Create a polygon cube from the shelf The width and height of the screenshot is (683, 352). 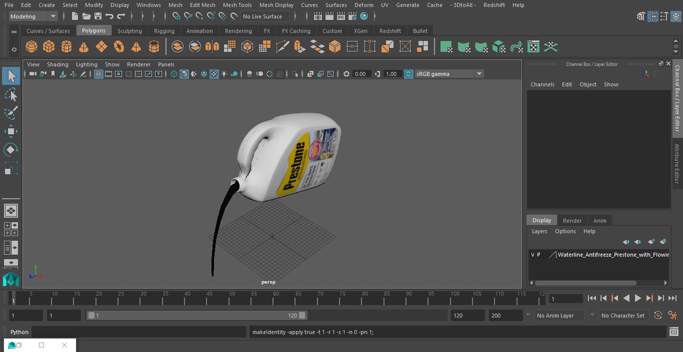[49, 47]
